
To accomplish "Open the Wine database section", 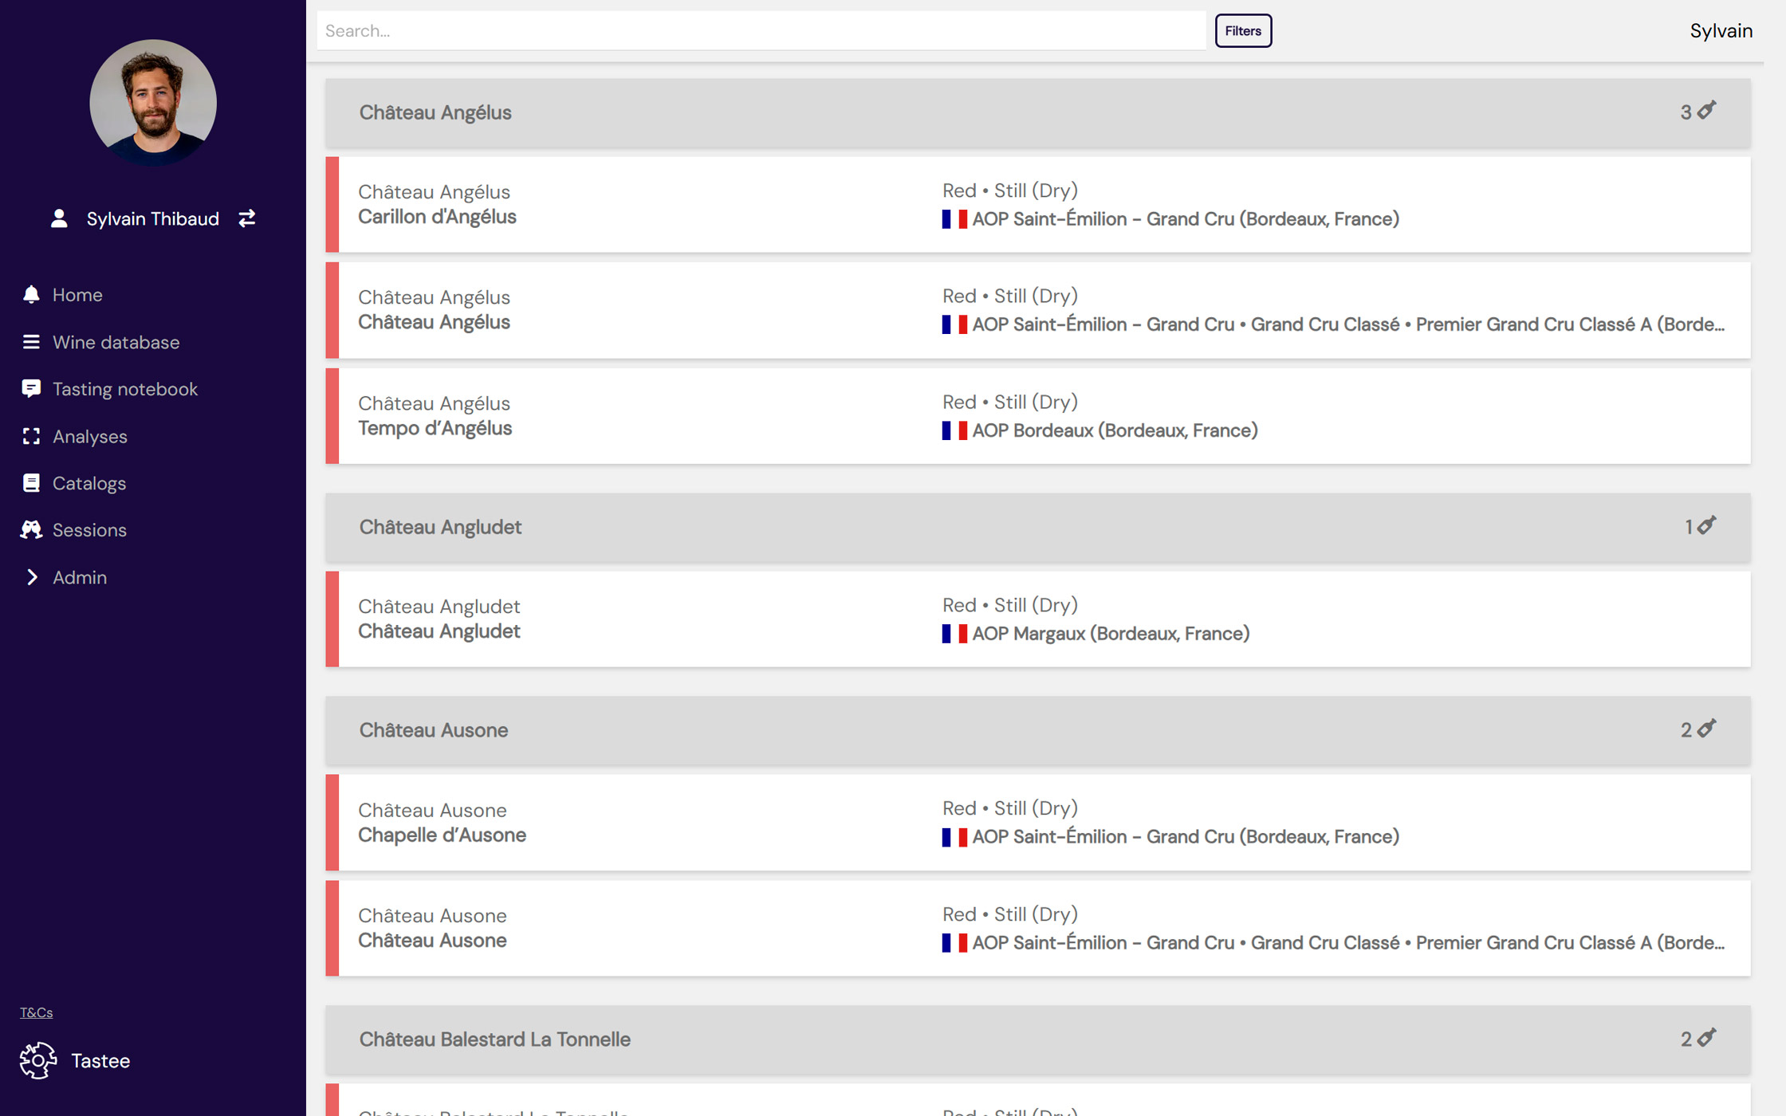I will 116,342.
